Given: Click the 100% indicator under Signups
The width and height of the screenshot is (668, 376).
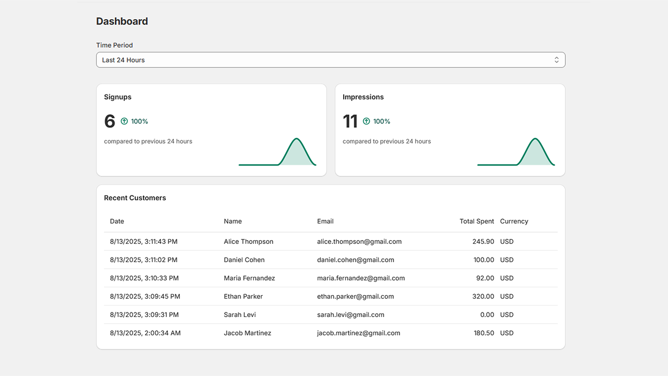Looking at the screenshot, I should pos(139,122).
